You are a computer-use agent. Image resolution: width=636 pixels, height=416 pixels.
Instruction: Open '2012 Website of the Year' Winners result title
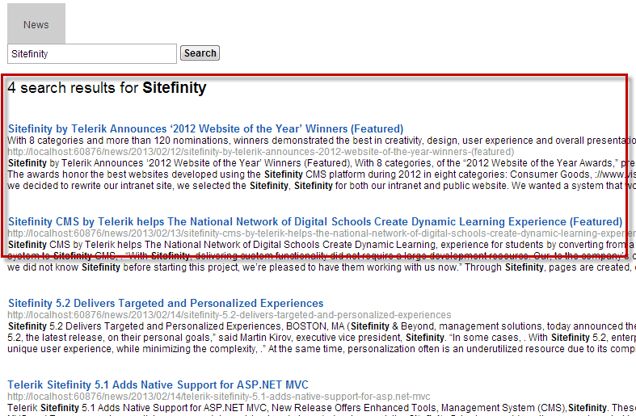pyautogui.click(x=205, y=128)
